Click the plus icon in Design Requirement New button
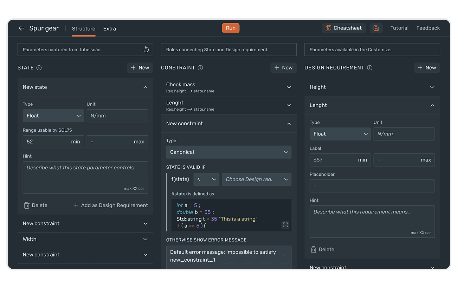Screen dimensions: 457x288 click(420, 68)
